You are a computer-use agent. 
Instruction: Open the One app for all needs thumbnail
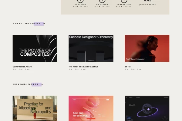click(91, 108)
